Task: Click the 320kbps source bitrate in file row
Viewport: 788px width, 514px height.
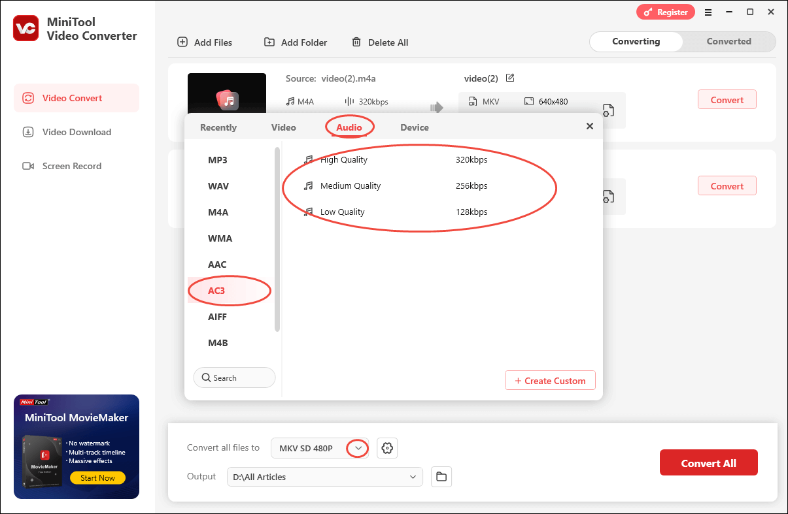Action: click(x=373, y=102)
